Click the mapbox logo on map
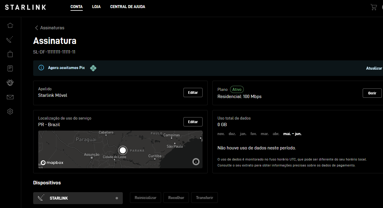This screenshot has width=383, height=208. tap(52, 163)
